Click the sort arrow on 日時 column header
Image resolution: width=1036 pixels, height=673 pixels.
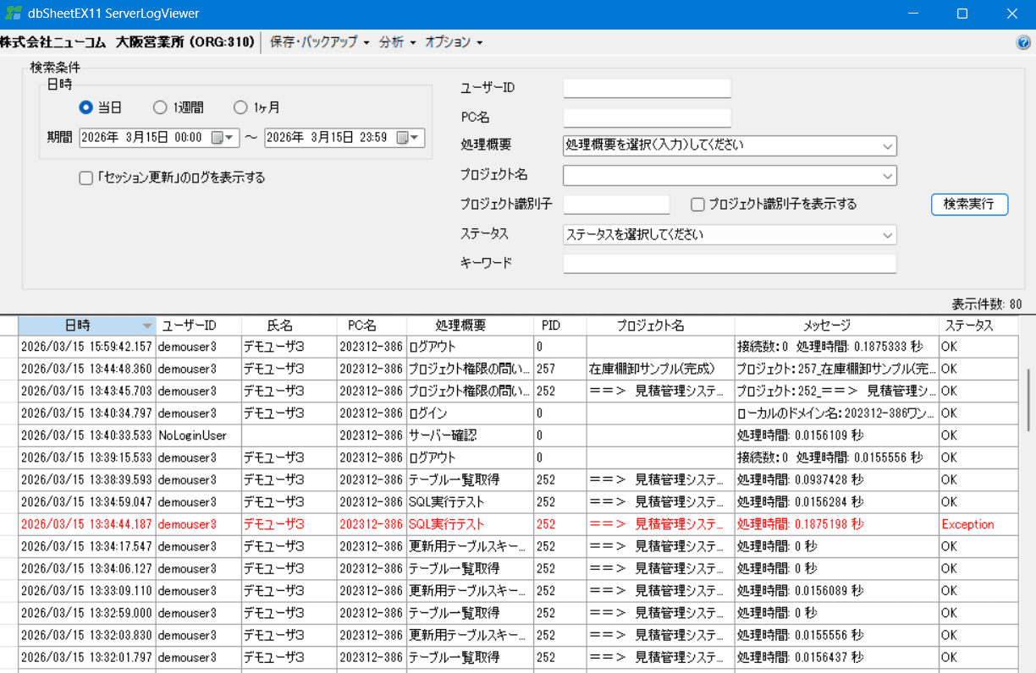click(147, 326)
